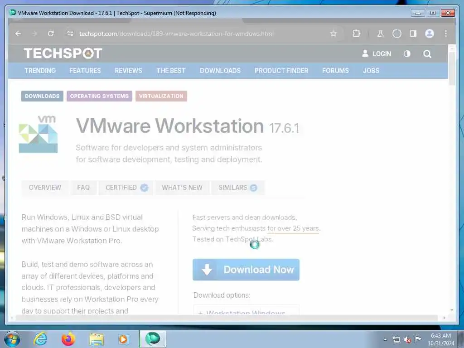Click the page's vertical scrollbar thumb

click(x=452, y=69)
